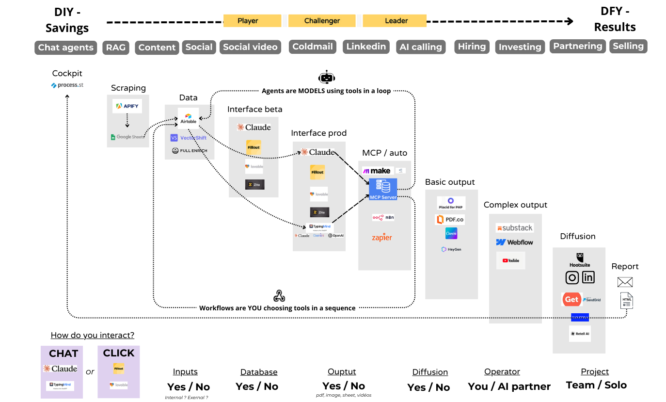Click the Hiring tag
The height and width of the screenshot is (402, 666).
[x=472, y=47]
